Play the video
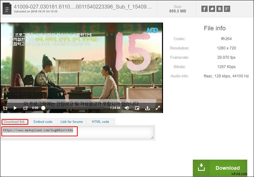This screenshot has width=254, height=177. coord(15,108)
